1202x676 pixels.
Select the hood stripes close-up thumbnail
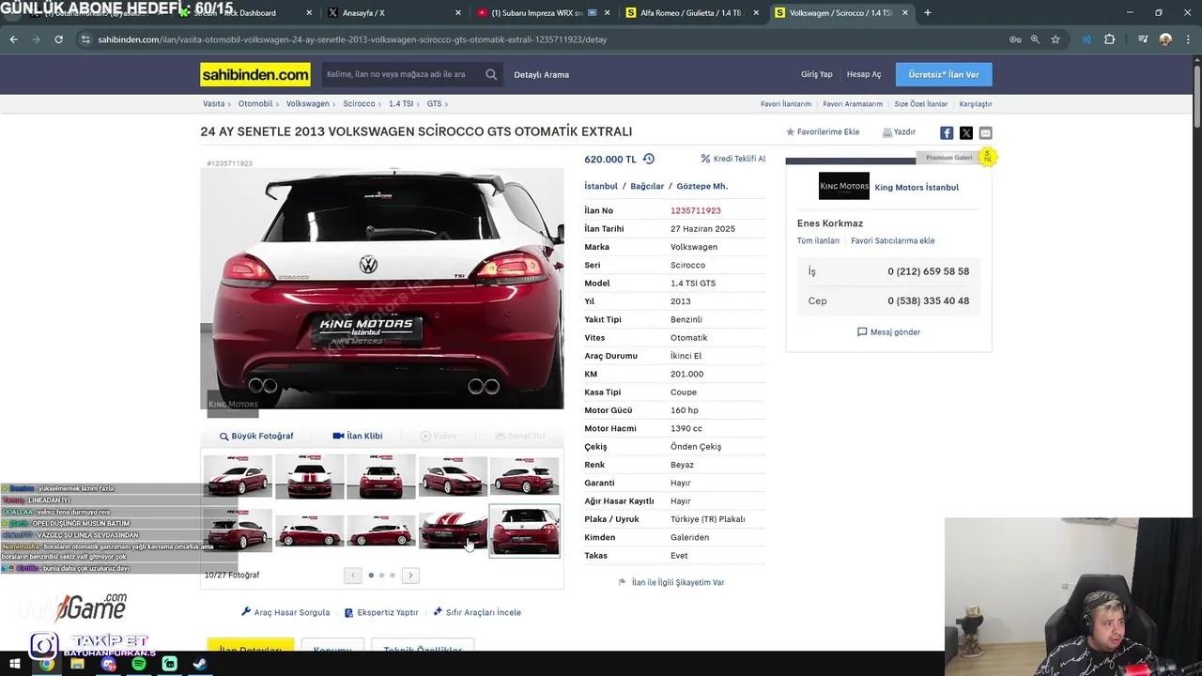[453, 530]
